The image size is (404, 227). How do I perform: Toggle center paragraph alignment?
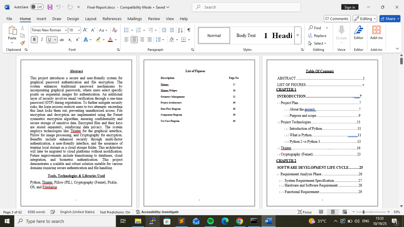click(134, 40)
